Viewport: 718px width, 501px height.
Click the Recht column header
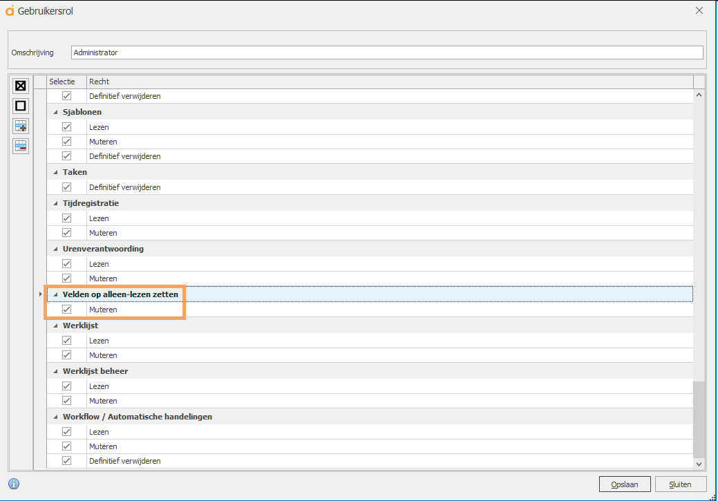pyautogui.click(x=390, y=82)
